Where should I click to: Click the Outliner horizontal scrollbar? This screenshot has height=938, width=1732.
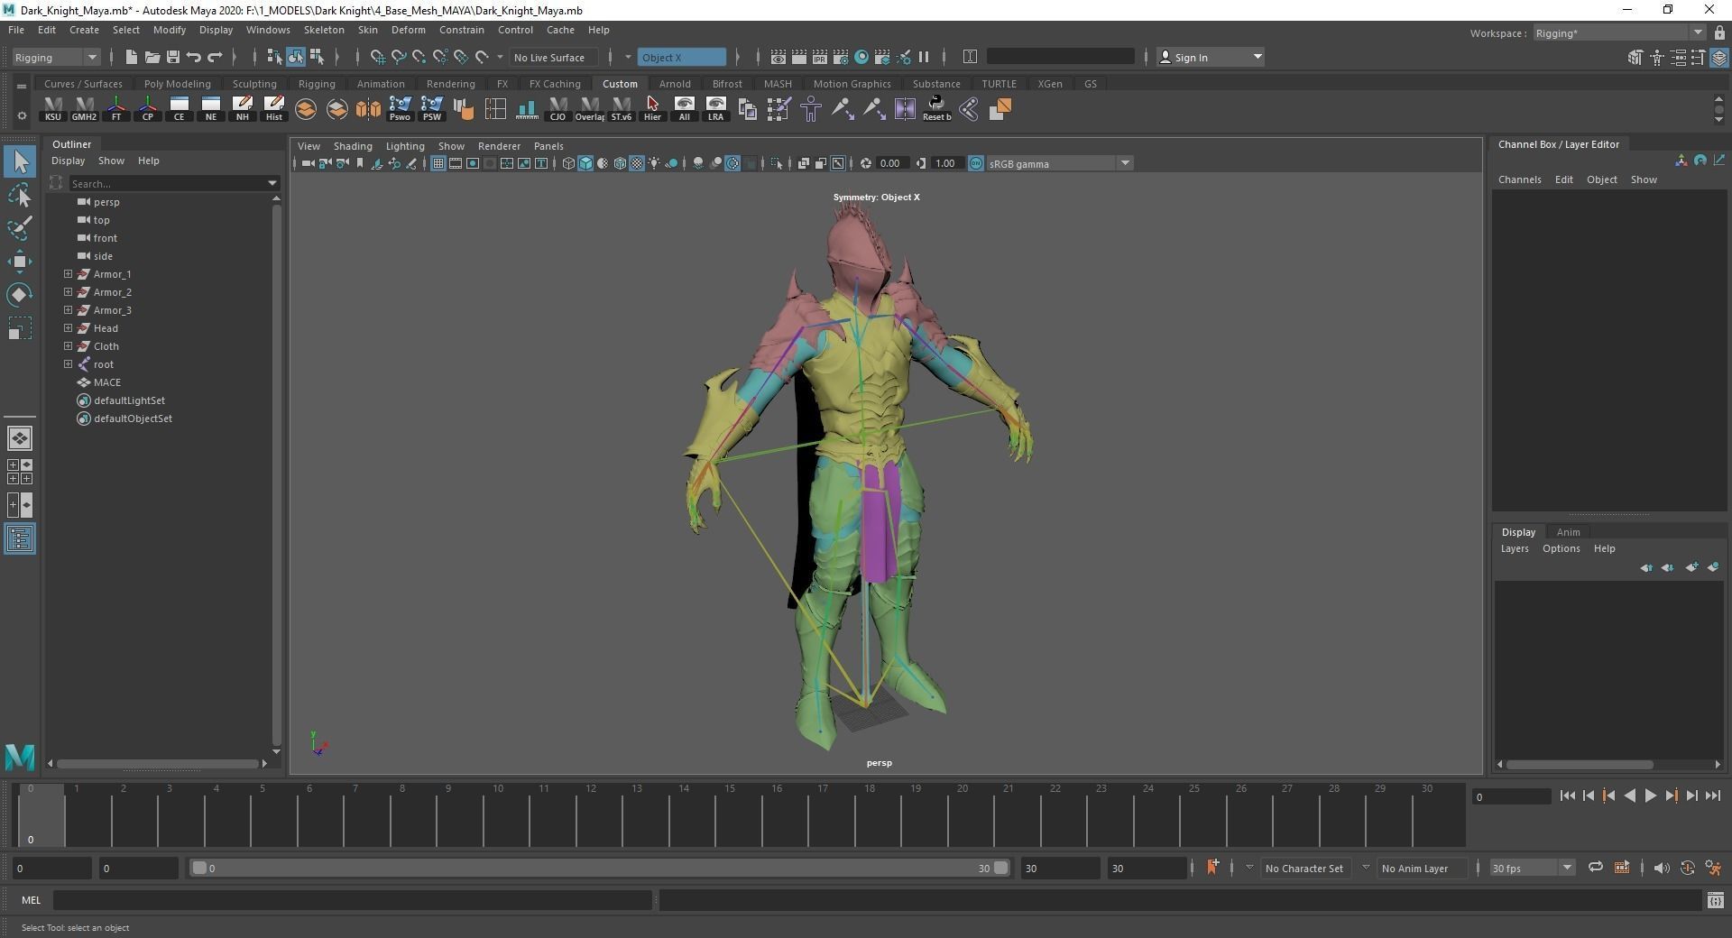(157, 763)
